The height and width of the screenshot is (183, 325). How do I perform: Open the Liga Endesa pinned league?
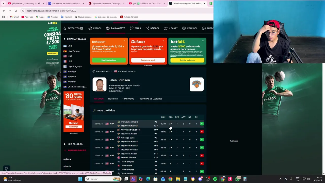tap(71, 51)
